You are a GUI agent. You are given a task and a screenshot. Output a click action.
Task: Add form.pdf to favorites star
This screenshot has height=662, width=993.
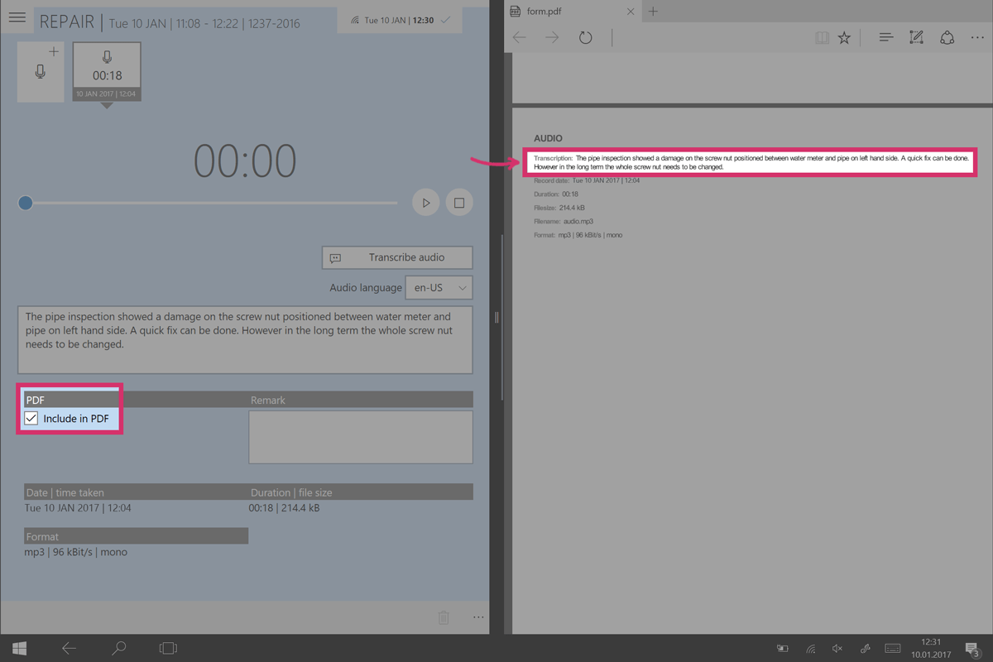(x=844, y=38)
